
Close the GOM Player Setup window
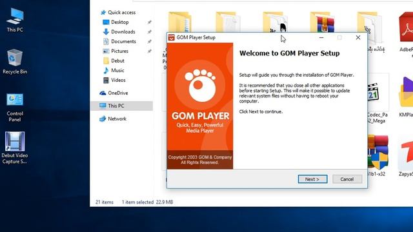[358, 37]
